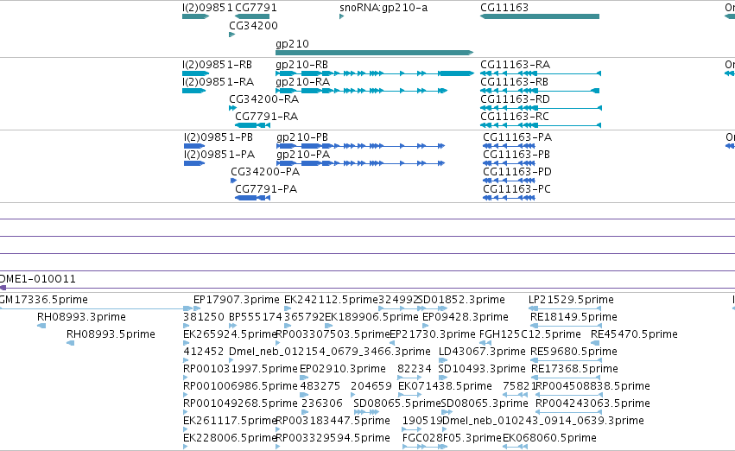Select the RP003329594.5prime label
Viewport: 735px width, 451px height.
(x=333, y=438)
